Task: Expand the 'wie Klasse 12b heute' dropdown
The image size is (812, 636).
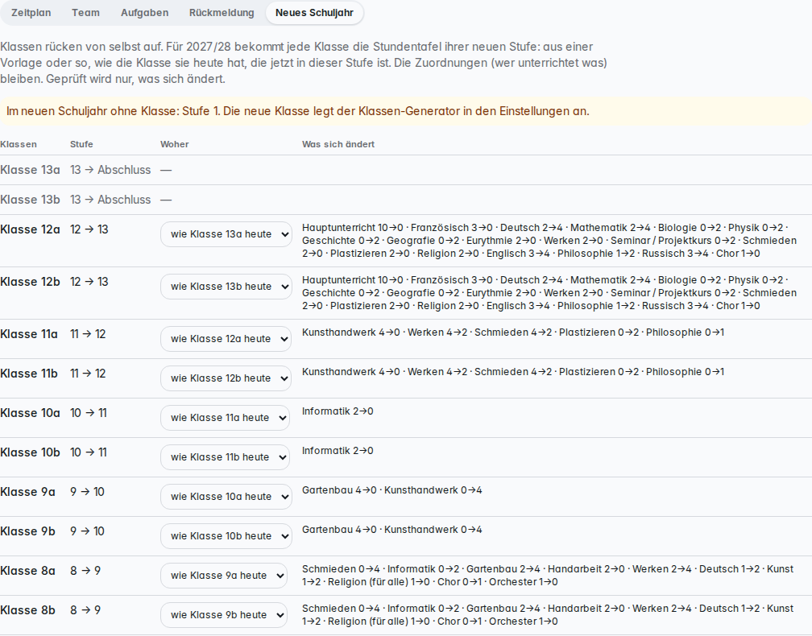Action: click(226, 378)
